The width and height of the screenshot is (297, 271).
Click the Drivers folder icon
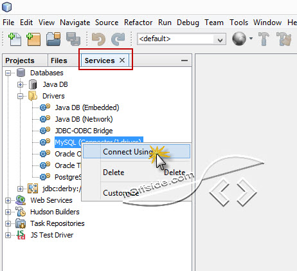click(x=33, y=96)
